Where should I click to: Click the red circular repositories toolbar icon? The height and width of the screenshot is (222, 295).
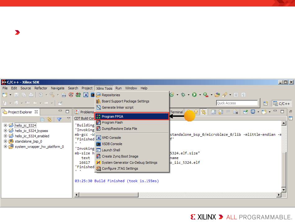71,95
